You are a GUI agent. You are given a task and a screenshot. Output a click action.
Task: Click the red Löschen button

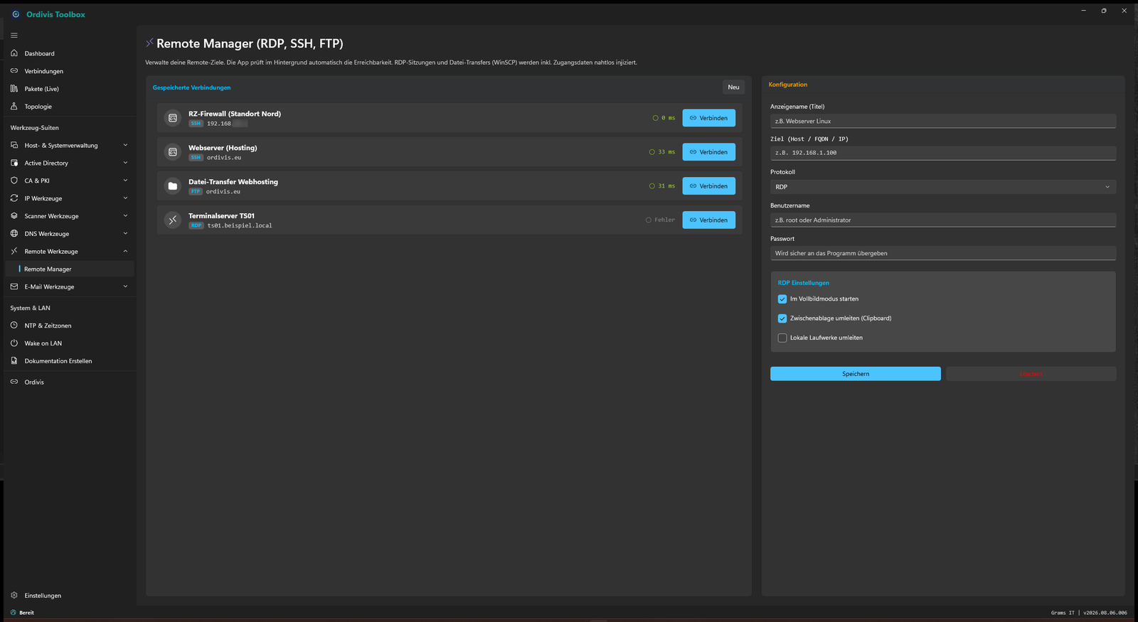pyautogui.click(x=1031, y=374)
